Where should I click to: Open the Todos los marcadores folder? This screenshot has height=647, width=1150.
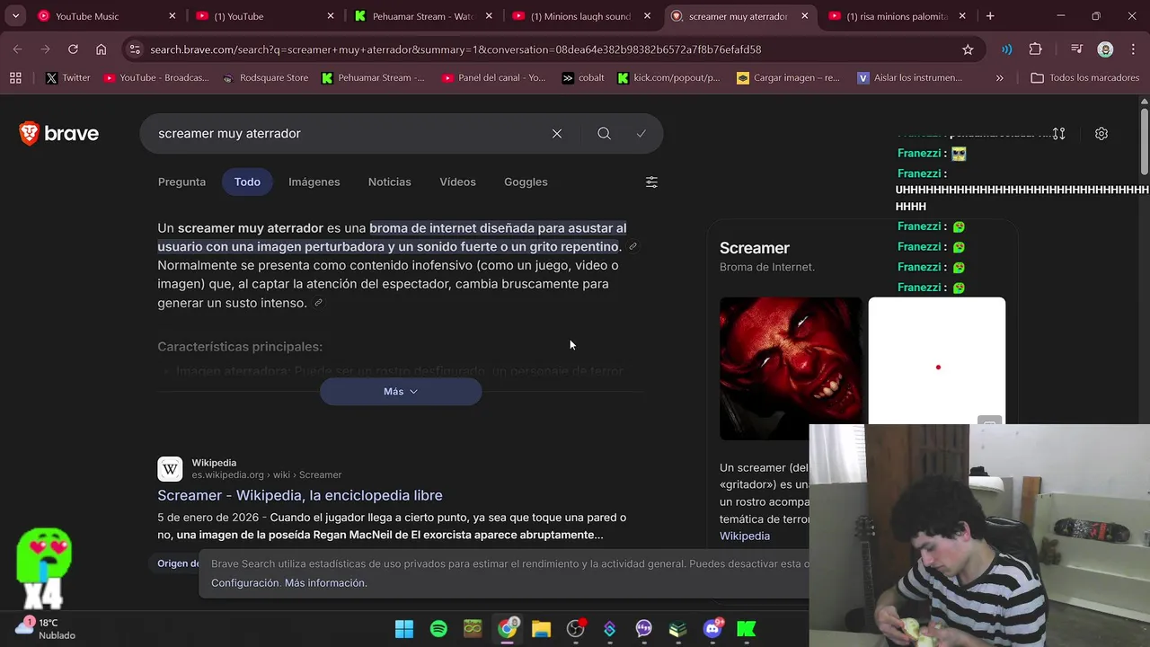[1085, 78]
